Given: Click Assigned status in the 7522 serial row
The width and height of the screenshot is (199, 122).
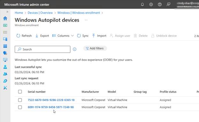Looking at the screenshot, I should [165, 100].
